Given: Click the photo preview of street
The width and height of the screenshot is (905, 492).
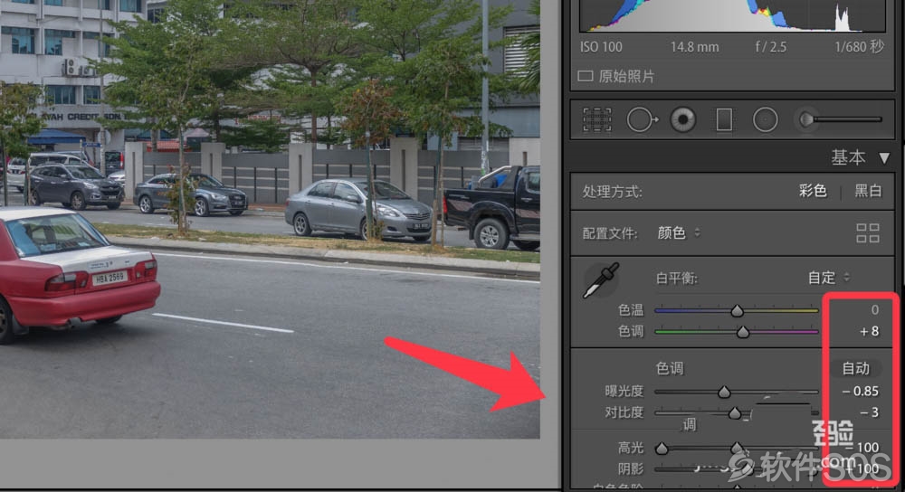Looking at the screenshot, I should coord(270,219).
